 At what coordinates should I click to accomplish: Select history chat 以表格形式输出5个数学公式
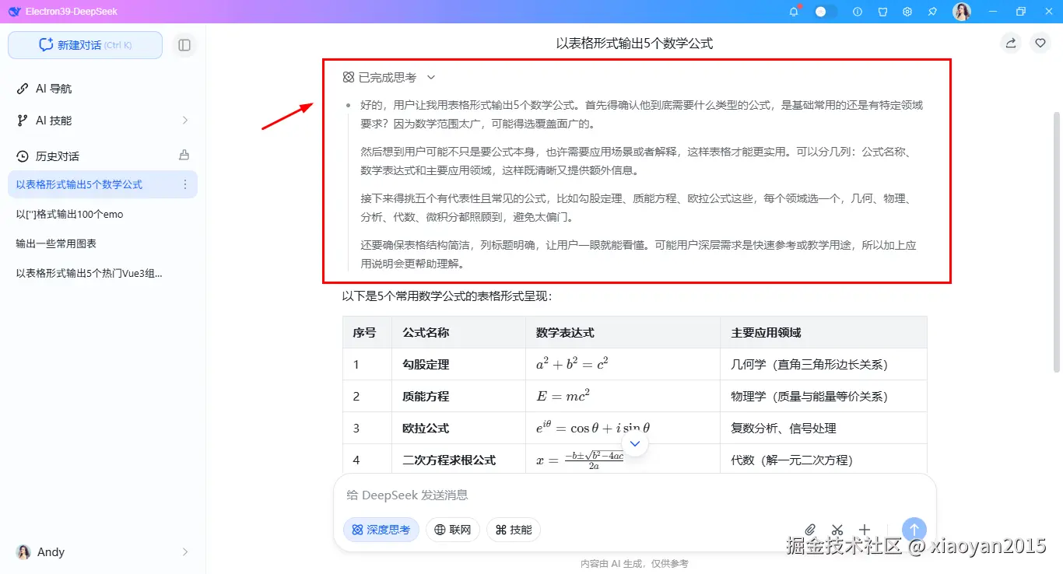(x=103, y=184)
